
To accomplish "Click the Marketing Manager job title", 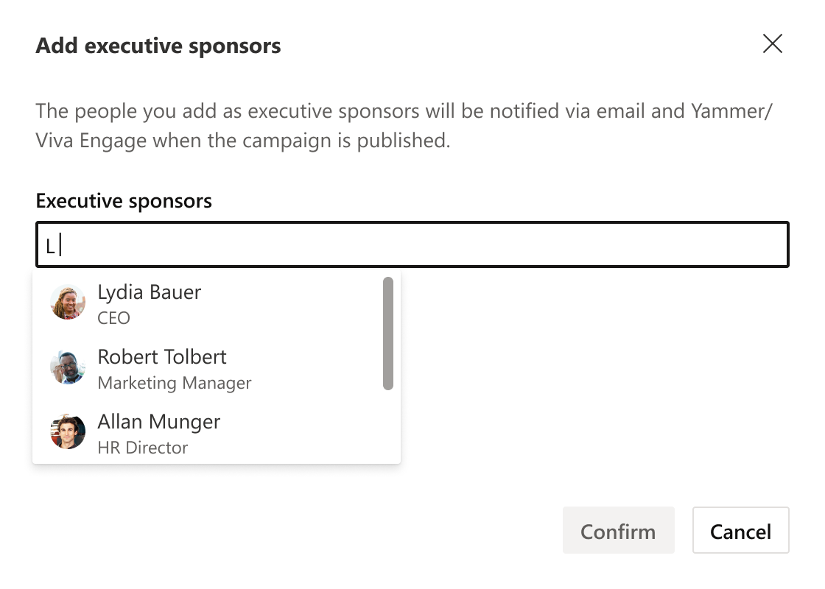I will [175, 383].
